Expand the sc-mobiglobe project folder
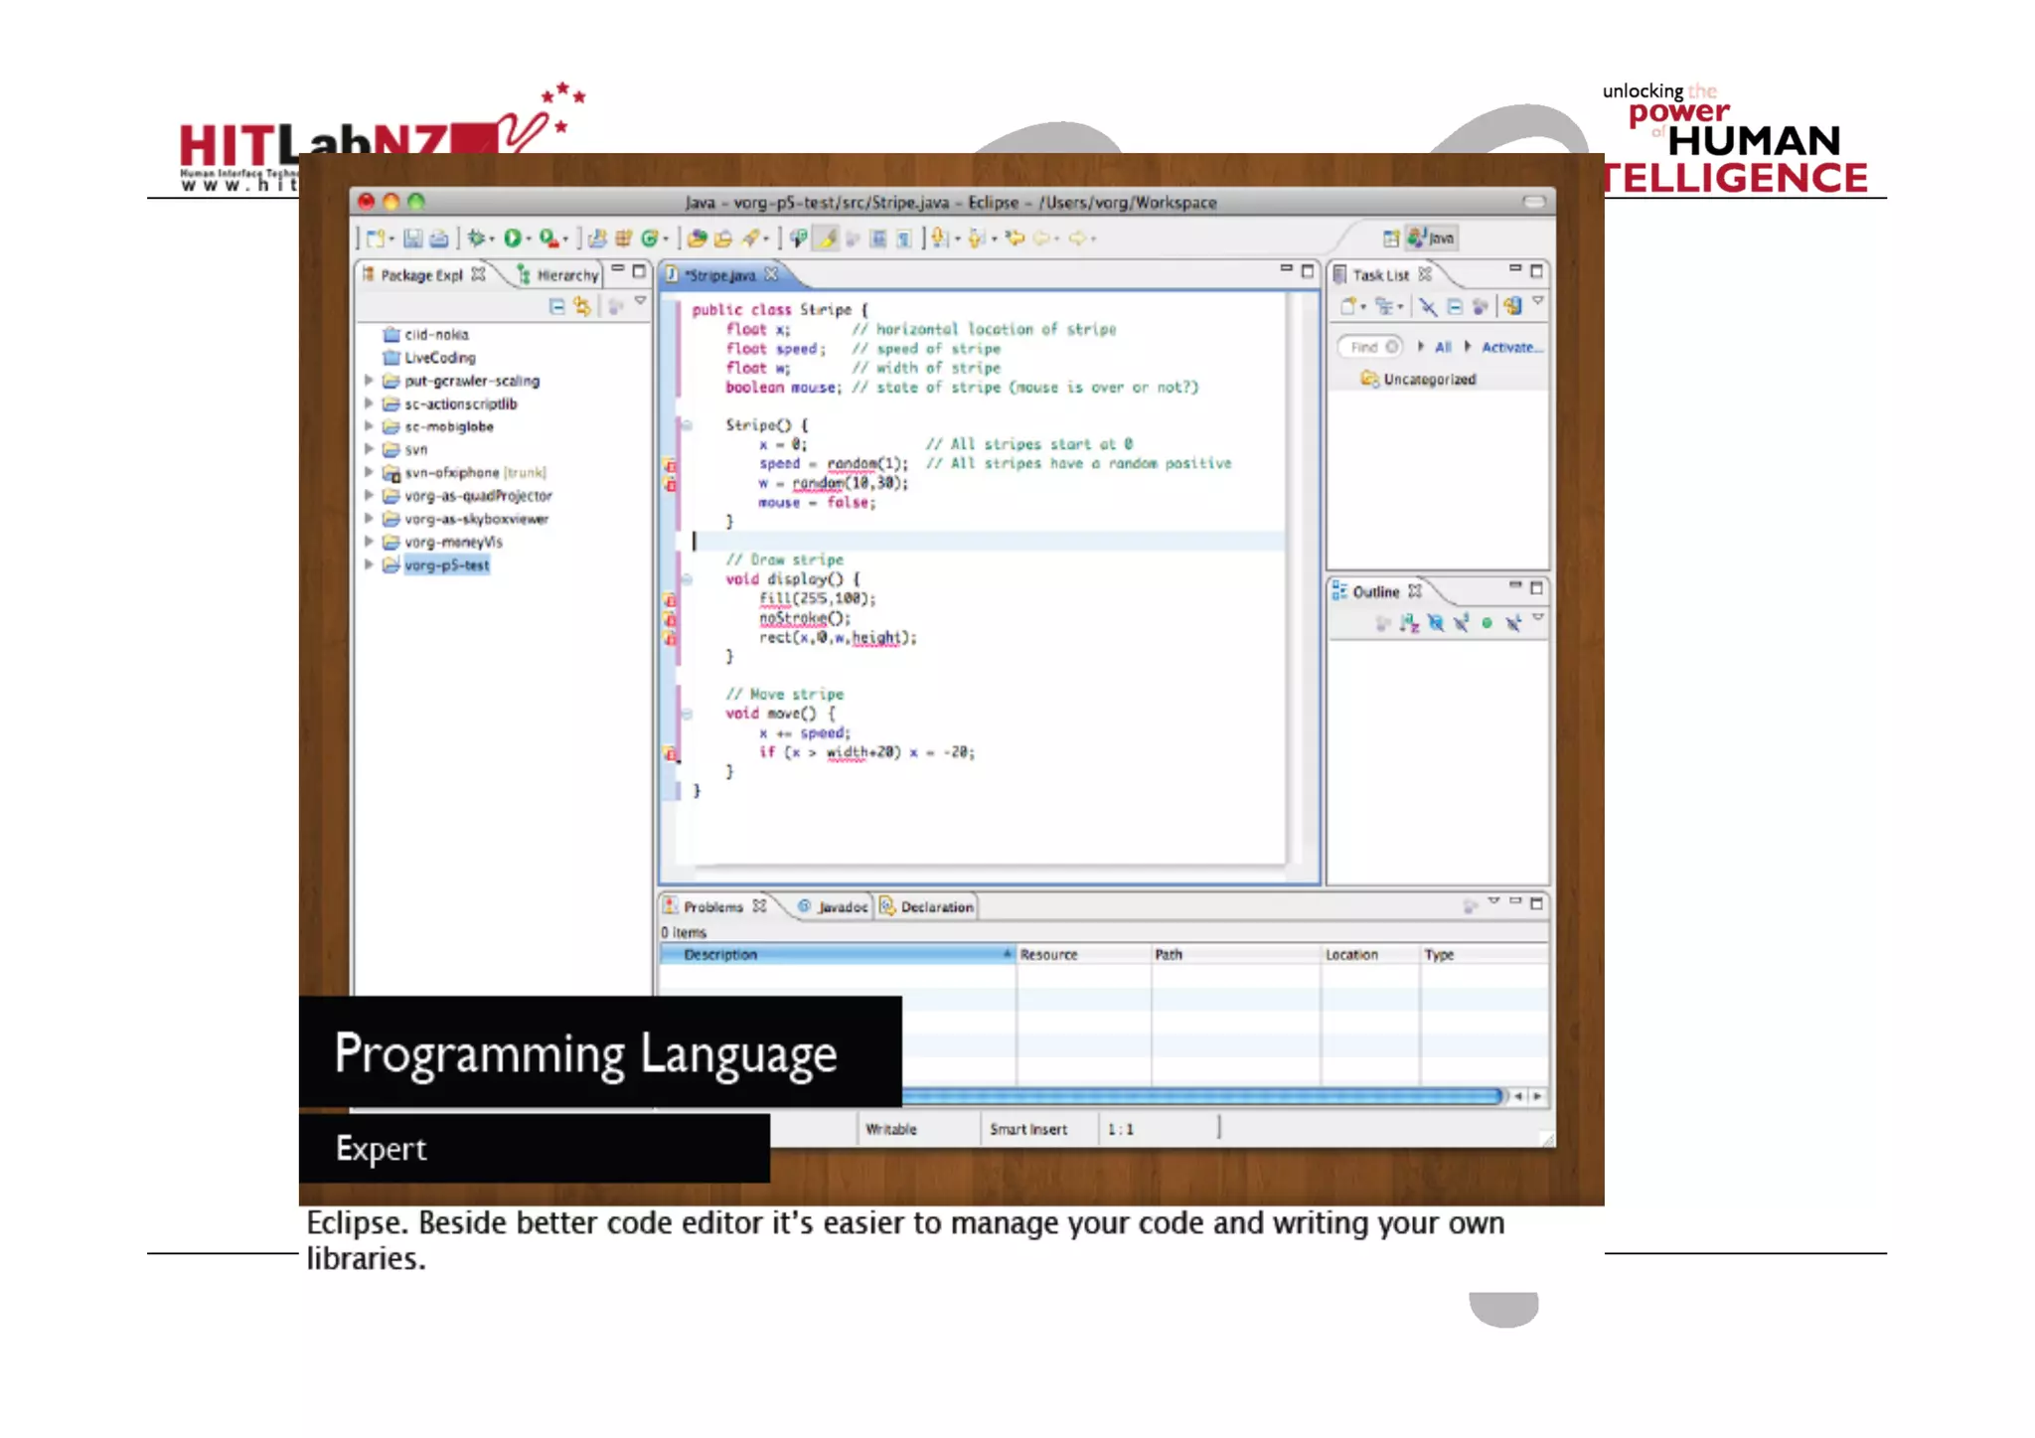This screenshot has width=2035, height=1438. [369, 426]
